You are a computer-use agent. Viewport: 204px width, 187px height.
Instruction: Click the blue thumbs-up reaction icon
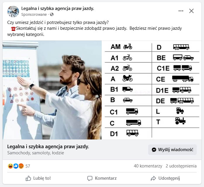tap(16, 166)
